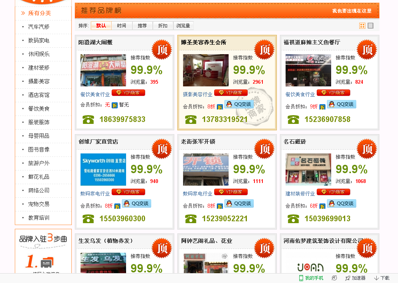Click phone icon beside 15239052221
398x283 pixels.
191,219
